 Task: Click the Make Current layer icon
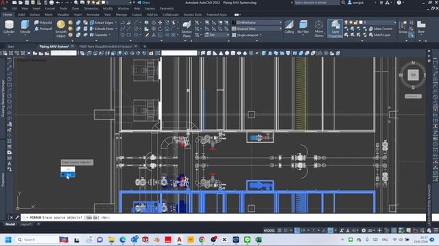coord(371,29)
